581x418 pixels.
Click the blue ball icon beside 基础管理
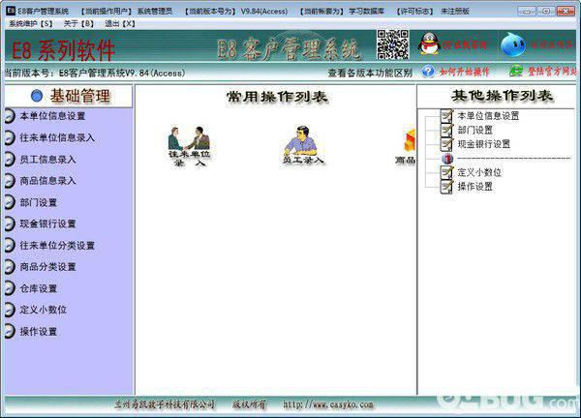(x=37, y=96)
